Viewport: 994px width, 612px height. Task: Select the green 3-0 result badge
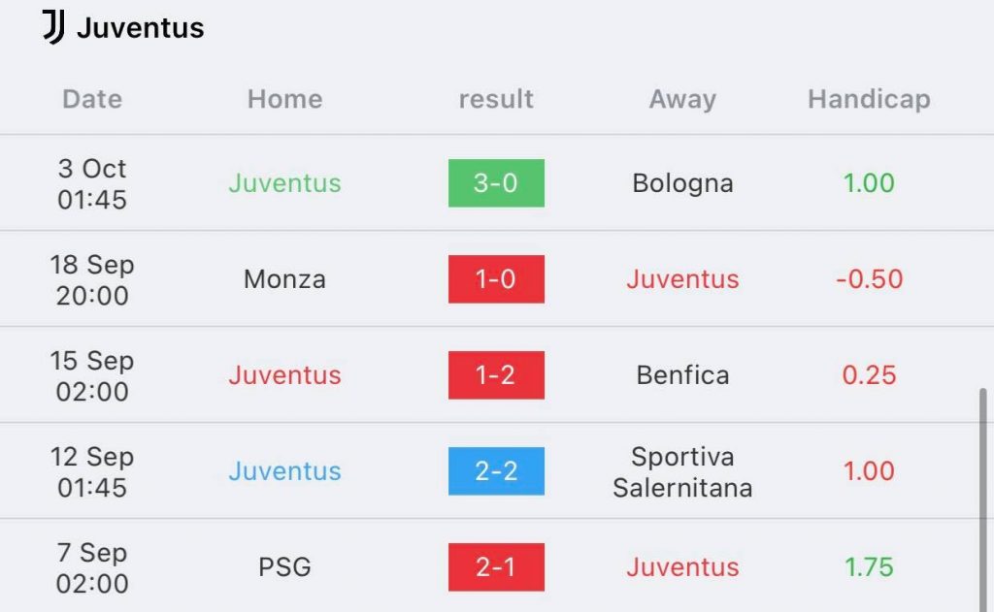coord(496,183)
